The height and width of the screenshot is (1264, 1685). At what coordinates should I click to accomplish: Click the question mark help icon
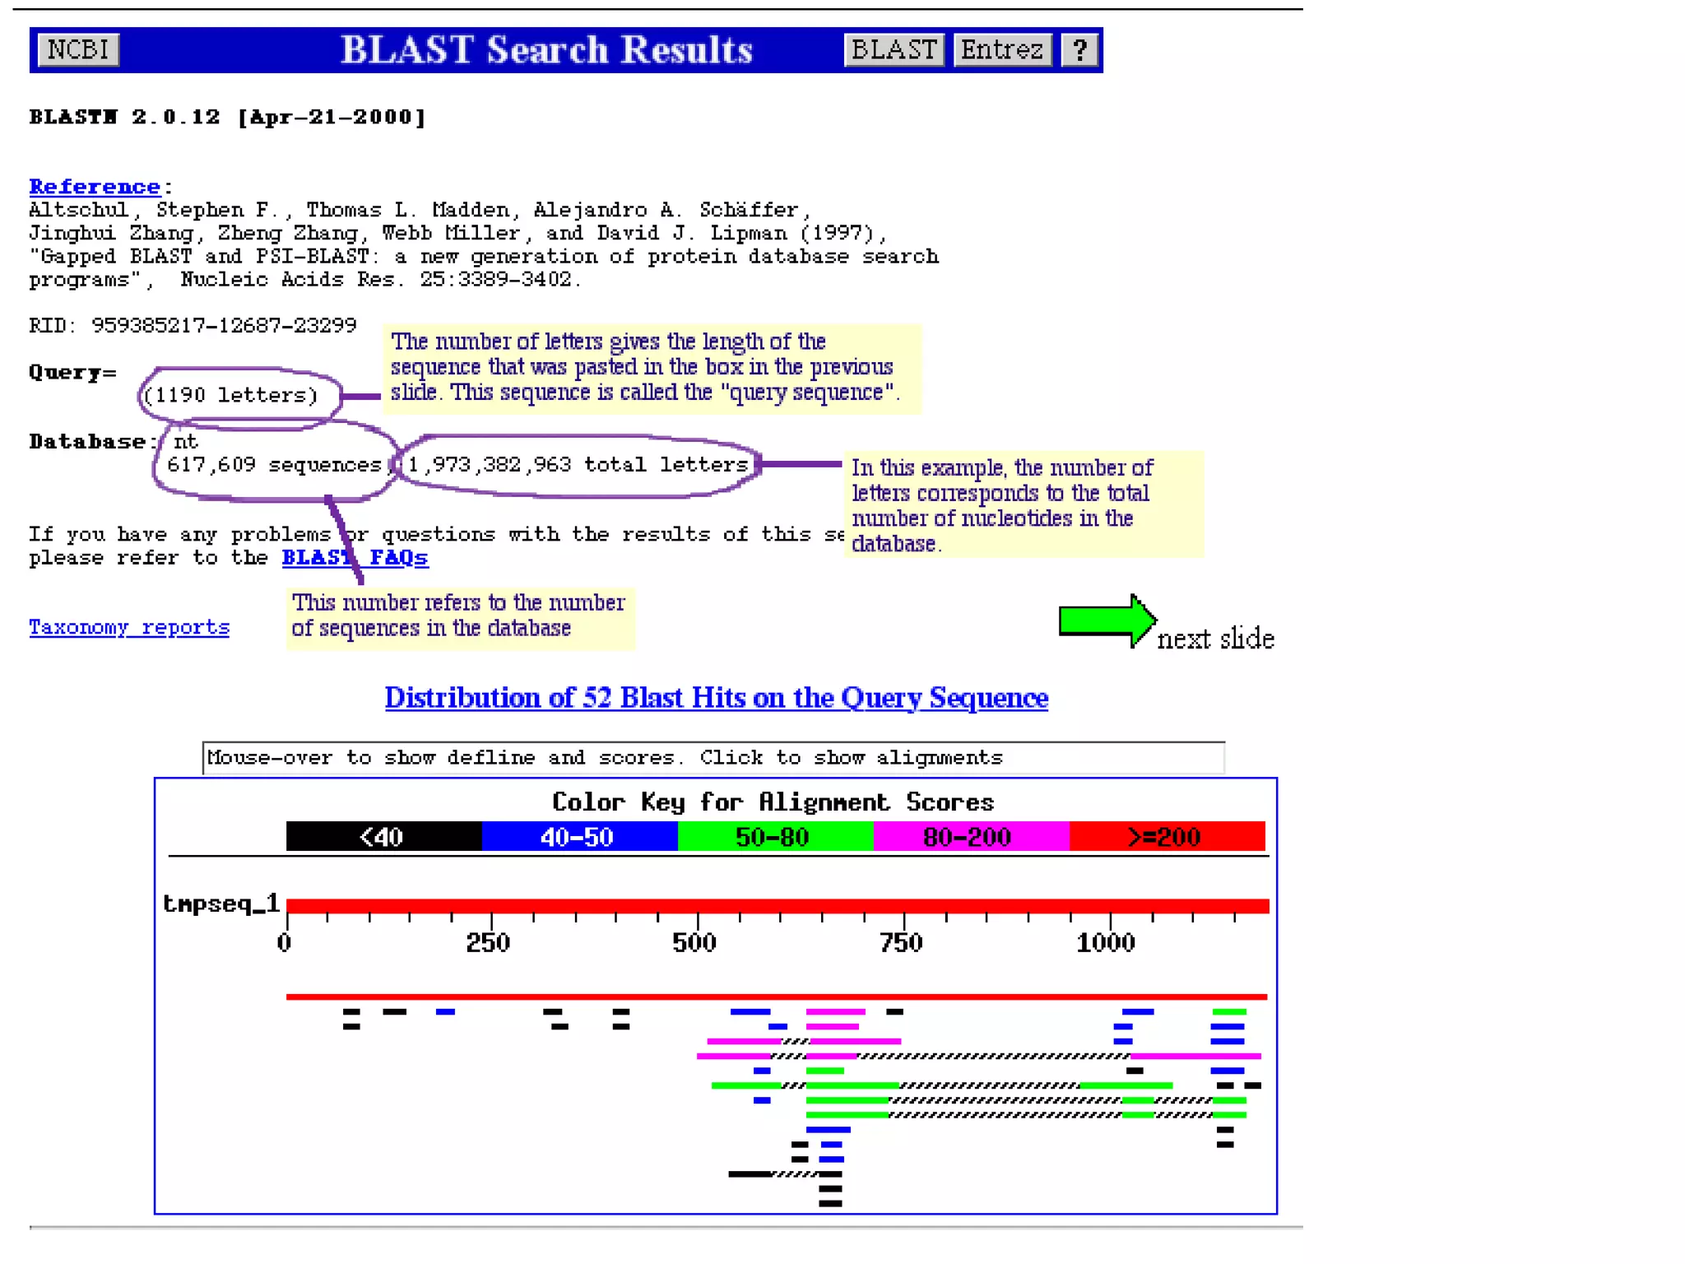point(1079,49)
